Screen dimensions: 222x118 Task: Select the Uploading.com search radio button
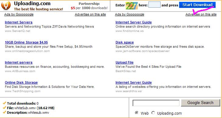pyautogui.click(x=153, y=113)
